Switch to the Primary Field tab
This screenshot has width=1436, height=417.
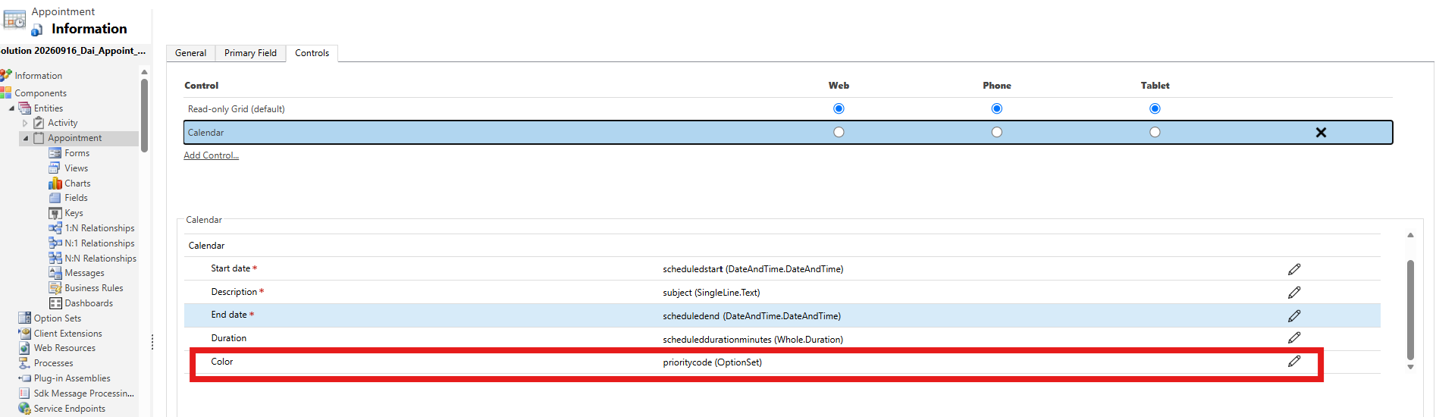pyautogui.click(x=250, y=53)
